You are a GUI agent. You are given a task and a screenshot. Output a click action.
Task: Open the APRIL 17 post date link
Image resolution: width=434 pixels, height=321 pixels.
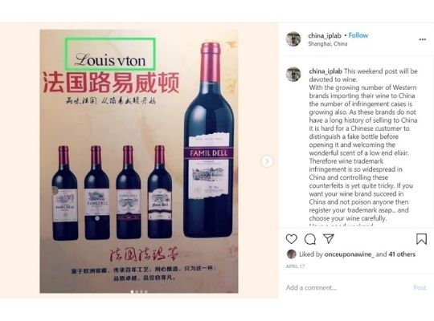point(295,266)
